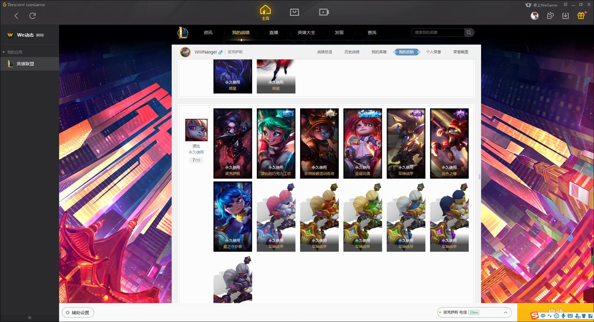Open the 英雄大全 tab
This screenshot has width=594, height=322.
tap(306, 33)
